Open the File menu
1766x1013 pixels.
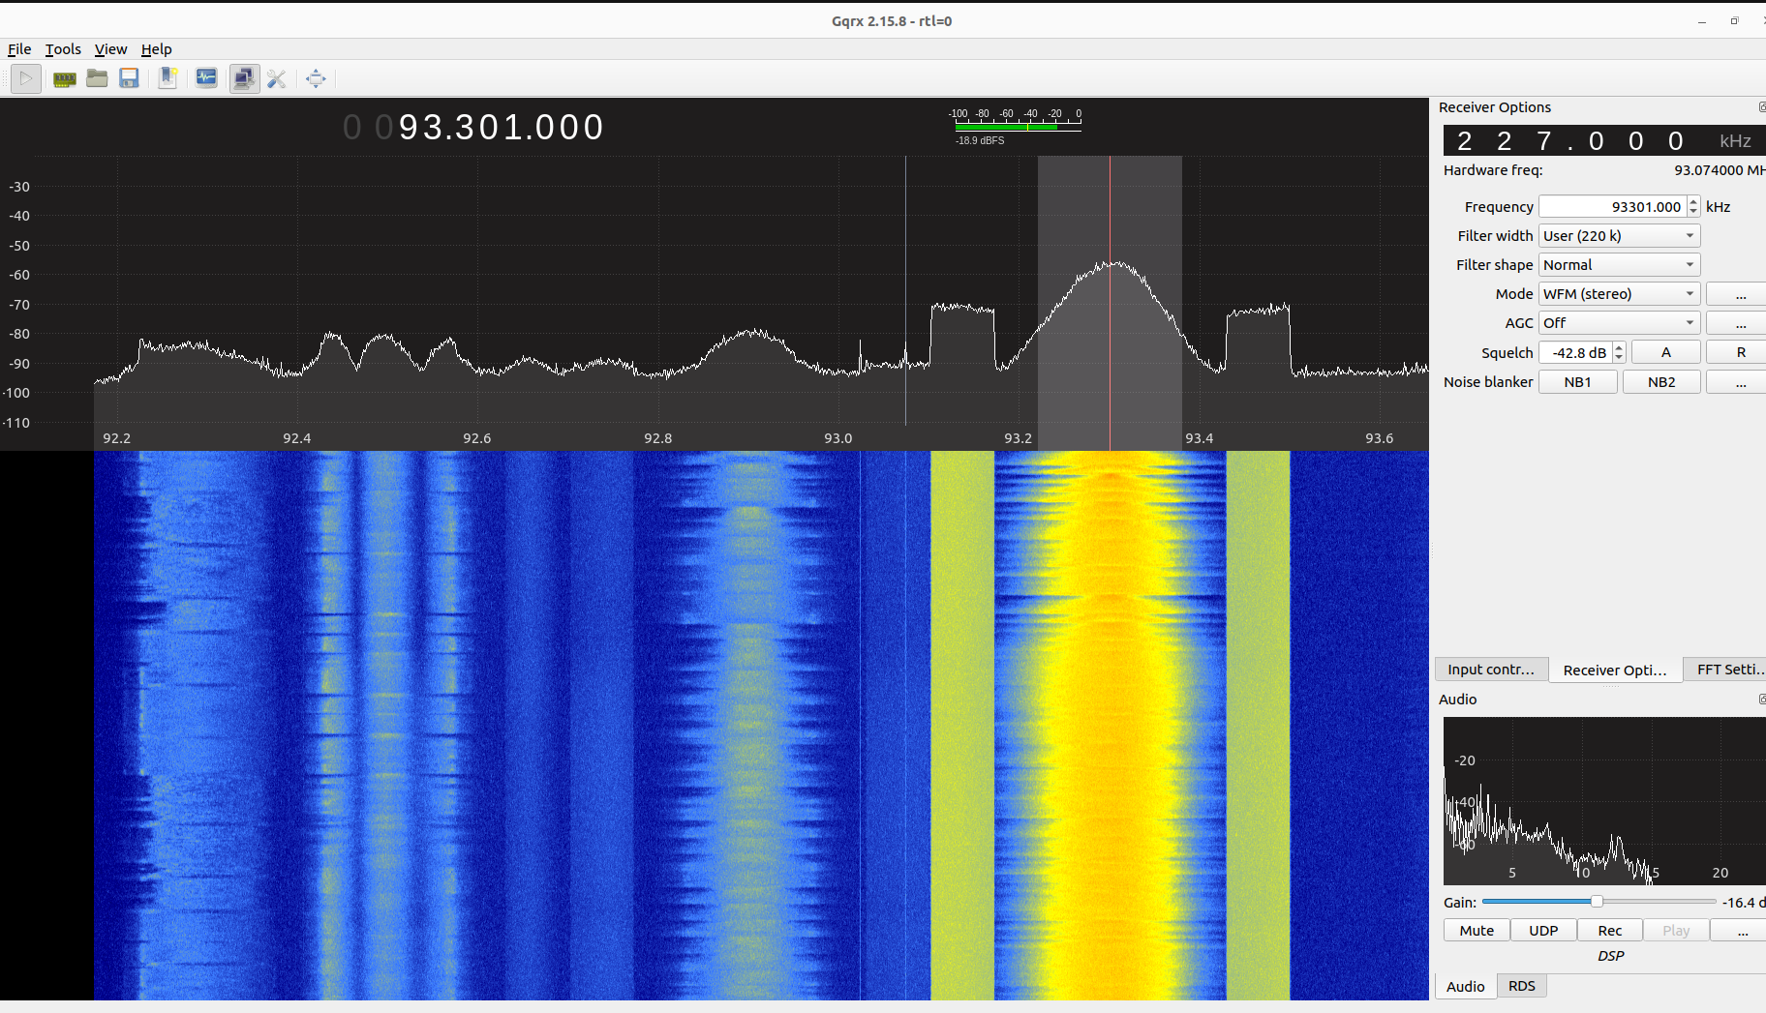click(x=19, y=49)
